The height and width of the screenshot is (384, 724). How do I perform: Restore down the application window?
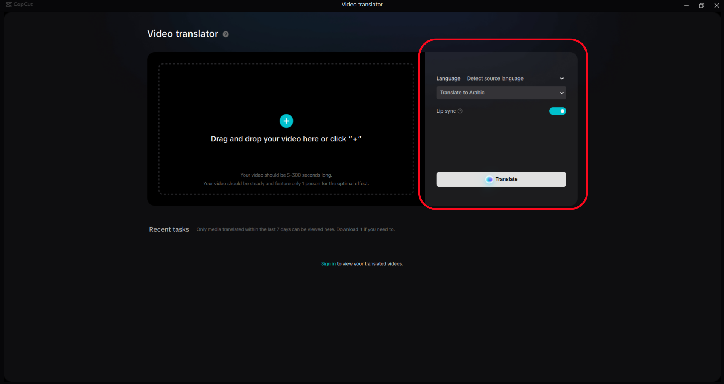coord(701,5)
